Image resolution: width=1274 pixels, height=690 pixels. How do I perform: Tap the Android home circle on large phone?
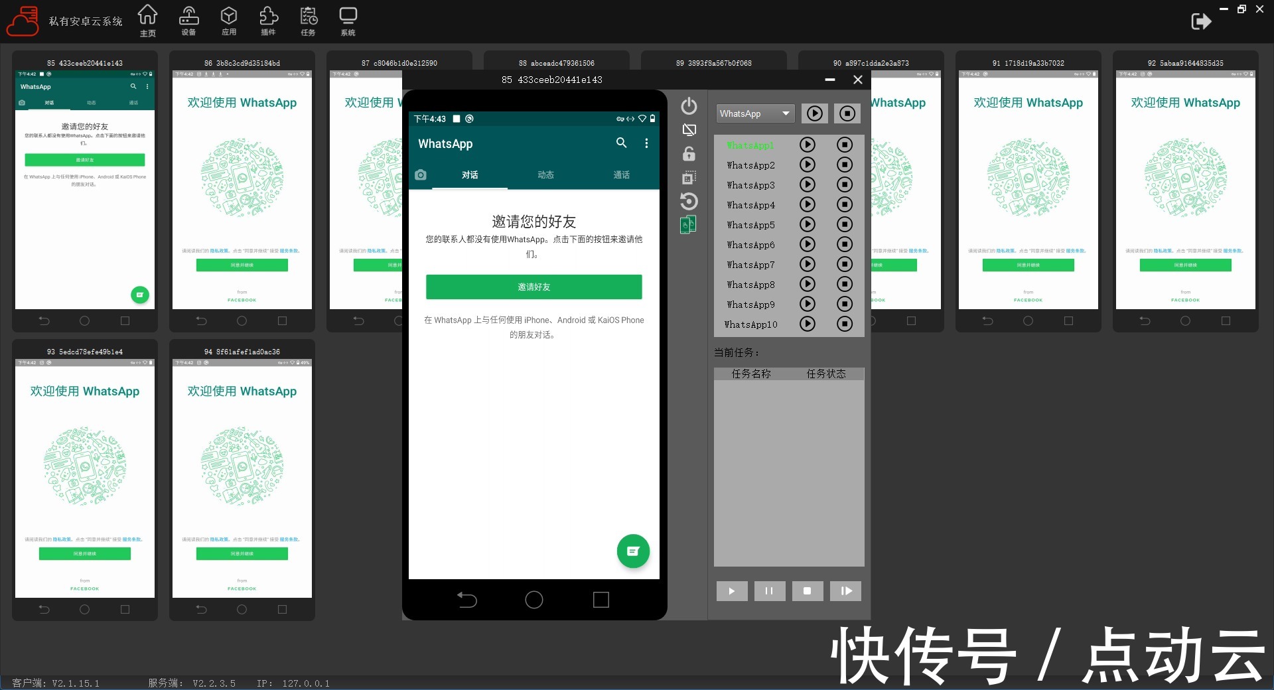(x=534, y=600)
